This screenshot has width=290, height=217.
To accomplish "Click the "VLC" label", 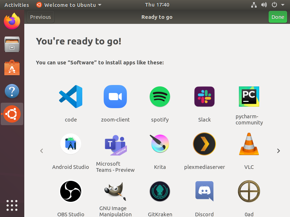I will [x=249, y=167].
